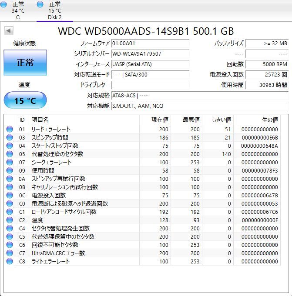The width and height of the screenshot is (292, 296).
Task: Click the status orb for row 0B キャリブレーション再試行回数
Action: 10,187
